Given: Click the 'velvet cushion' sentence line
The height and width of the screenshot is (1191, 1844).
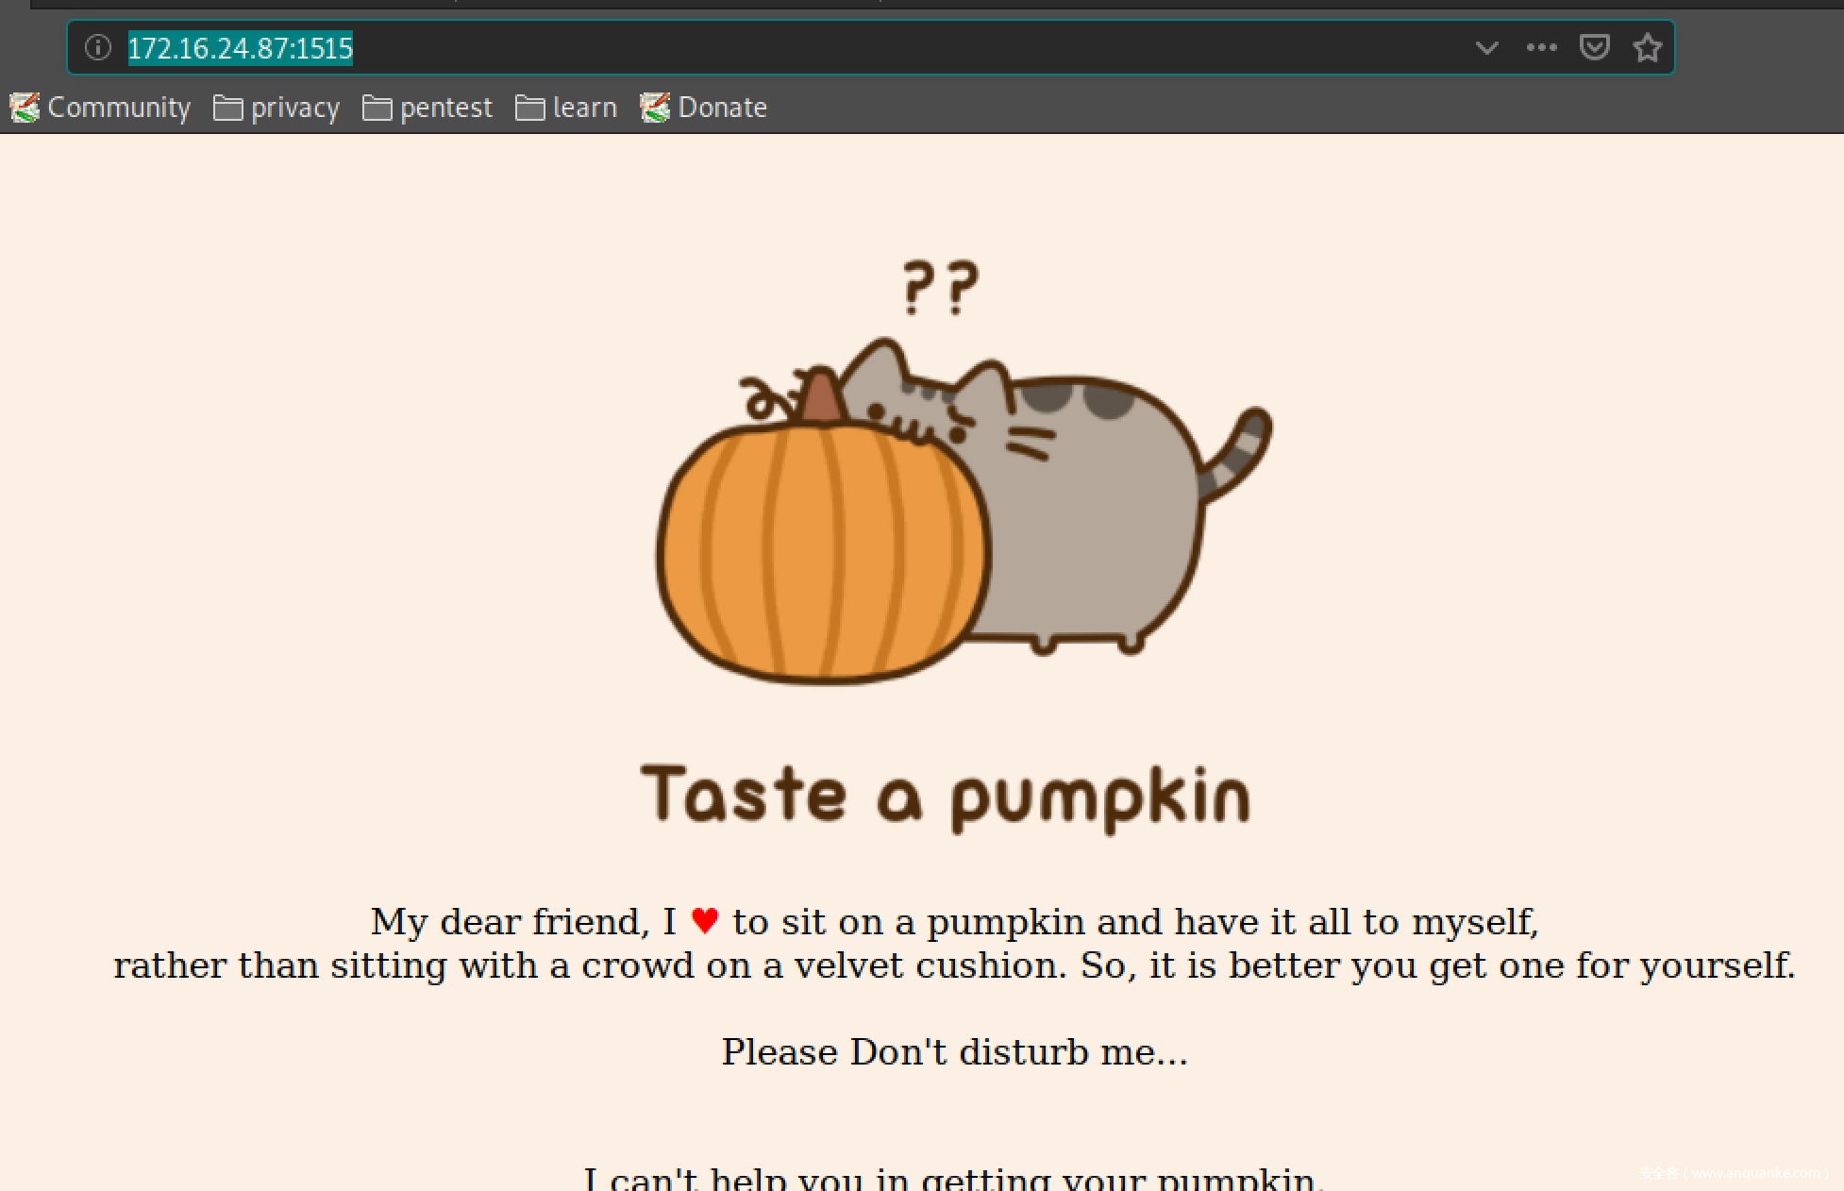Looking at the screenshot, I should tap(954, 965).
